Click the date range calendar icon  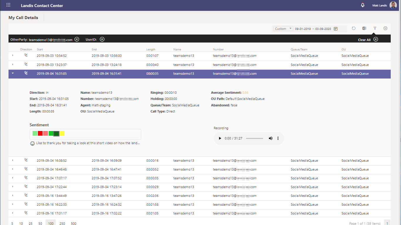336,29
